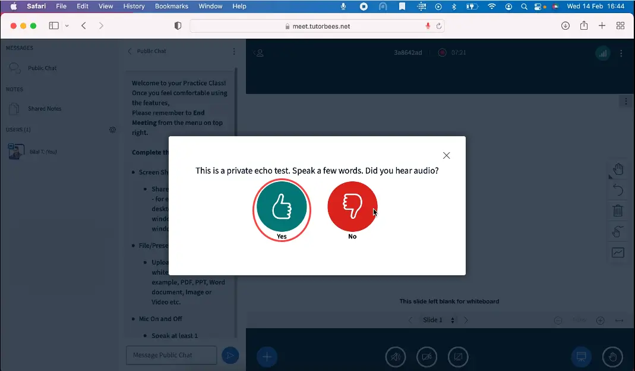This screenshot has height=371, width=635.
Task: Open the Bookmarks menu
Action: click(x=171, y=7)
